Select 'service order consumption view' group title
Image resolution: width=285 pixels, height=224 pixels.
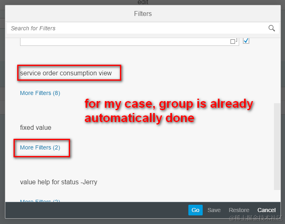point(66,73)
